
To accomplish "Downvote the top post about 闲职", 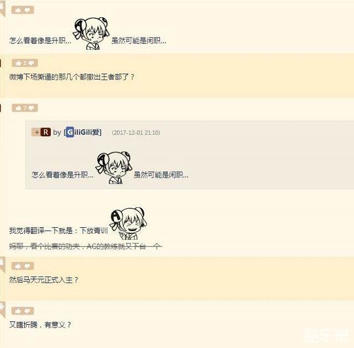I will tap(27, 10).
